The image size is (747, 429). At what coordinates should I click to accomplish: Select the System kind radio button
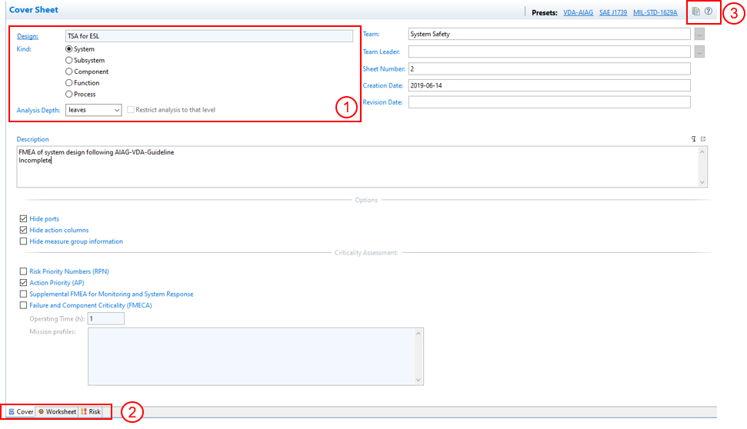click(69, 49)
